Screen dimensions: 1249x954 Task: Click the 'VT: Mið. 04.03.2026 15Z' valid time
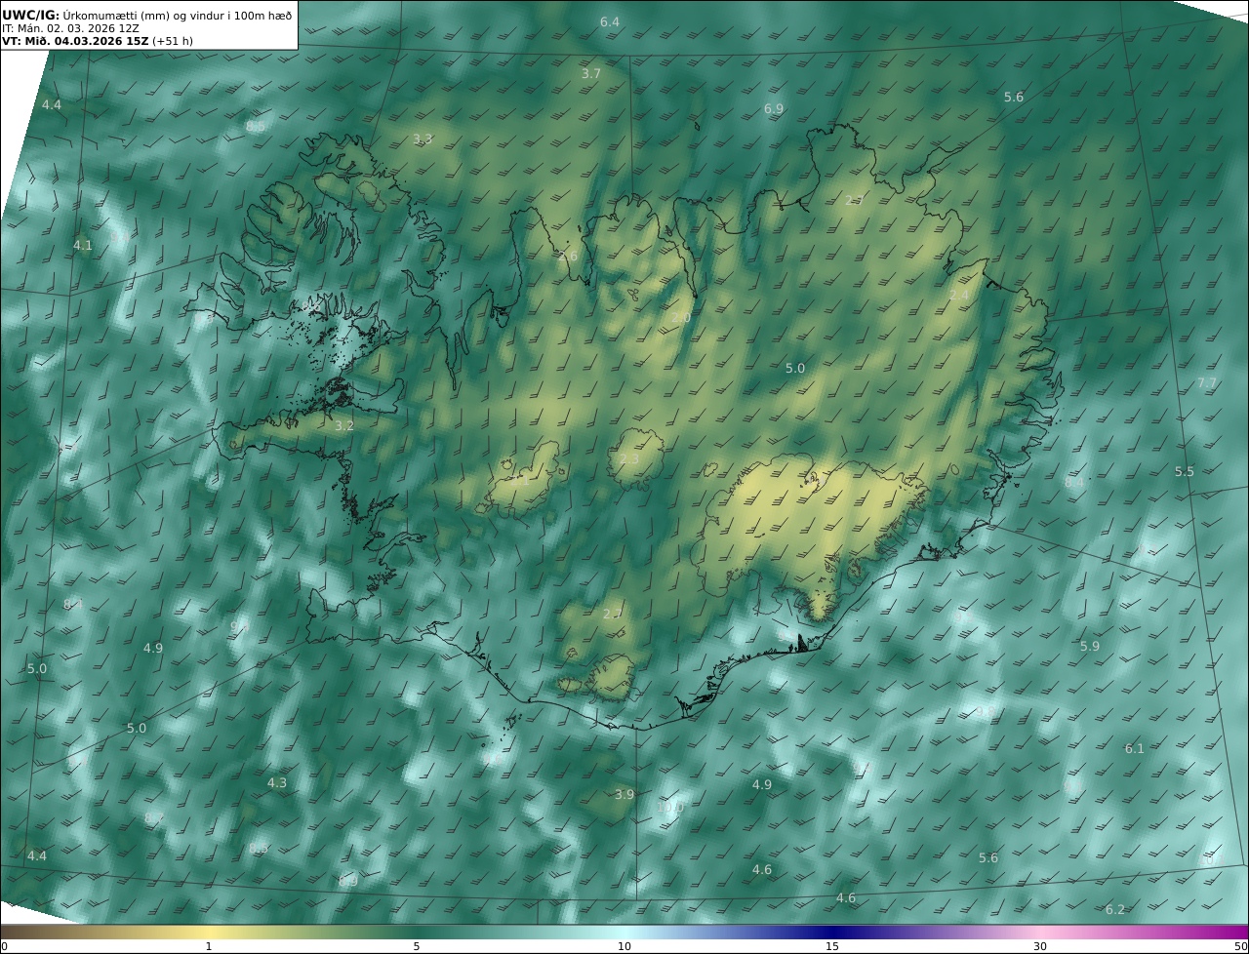(x=75, y=41)
